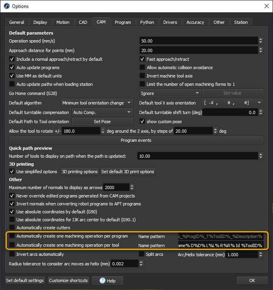The width and height of the screenshot is (273, 290).
Task: Open the Go Home command Ignore dropdown
Action: (170, 93)
